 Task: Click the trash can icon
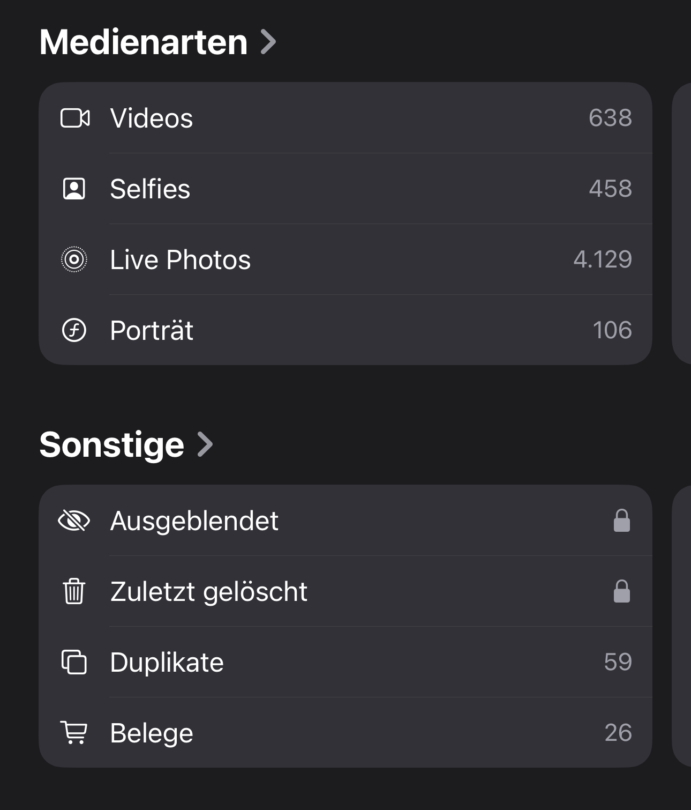[74, 591]
